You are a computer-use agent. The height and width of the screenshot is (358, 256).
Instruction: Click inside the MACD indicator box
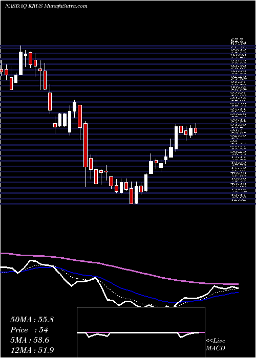pyautogui.click(x=141, y=332)
